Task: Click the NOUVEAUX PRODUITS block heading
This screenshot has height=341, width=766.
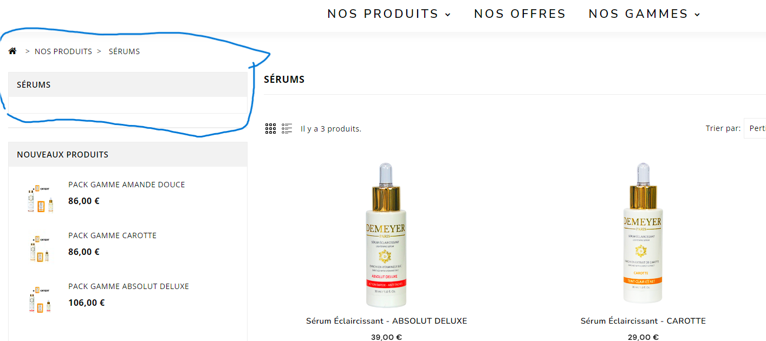Action: (x=63, y=154)
